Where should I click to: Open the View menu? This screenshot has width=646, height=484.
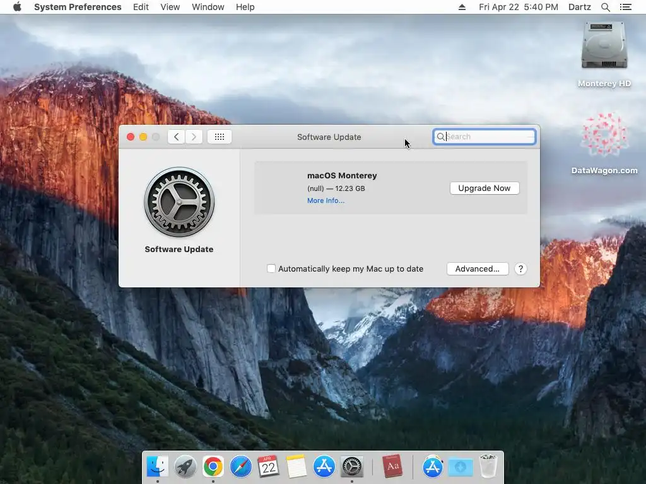pyautogui.click(x=170, y=7)
